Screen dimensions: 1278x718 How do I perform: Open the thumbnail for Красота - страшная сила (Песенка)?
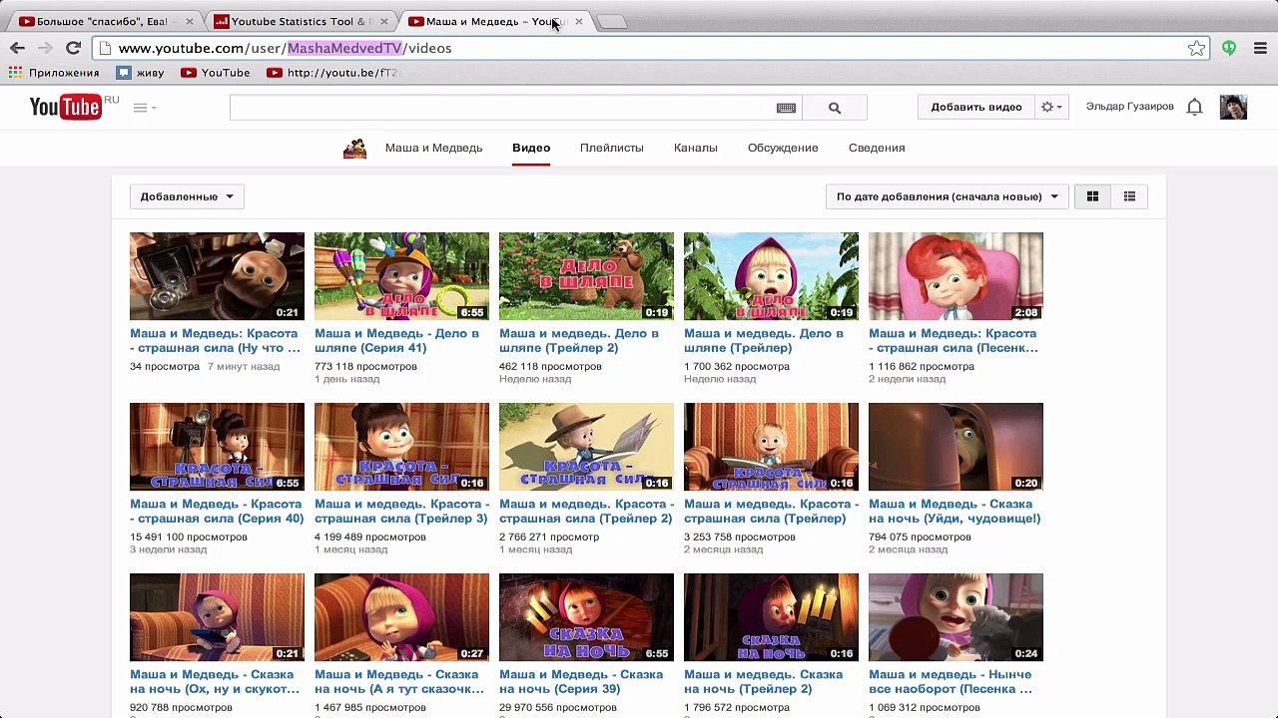click(x=956, y=276)
